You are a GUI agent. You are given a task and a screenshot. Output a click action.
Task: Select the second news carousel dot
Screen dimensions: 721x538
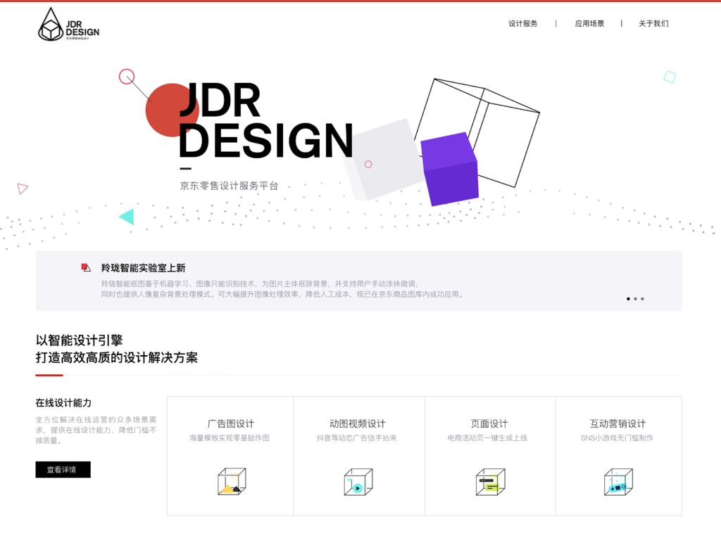tap(636, 299)
